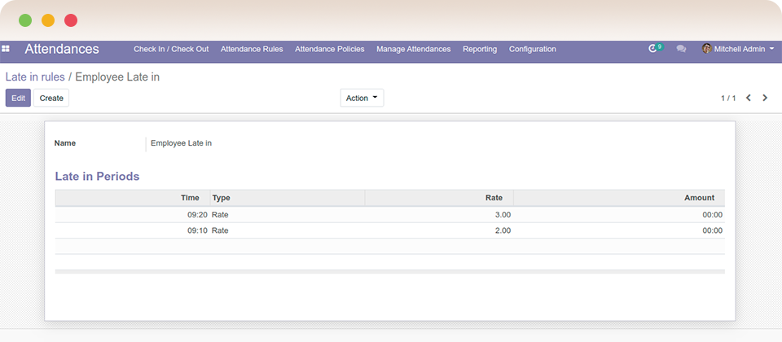The width and height of the screenshot is (782, 342).
Task: Click the Attendances app title
Action: (x=62, y=49)
